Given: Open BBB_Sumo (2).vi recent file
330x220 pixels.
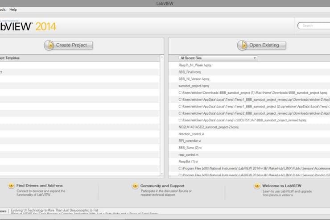Looking at the screenshot, I should pos(190,148).
